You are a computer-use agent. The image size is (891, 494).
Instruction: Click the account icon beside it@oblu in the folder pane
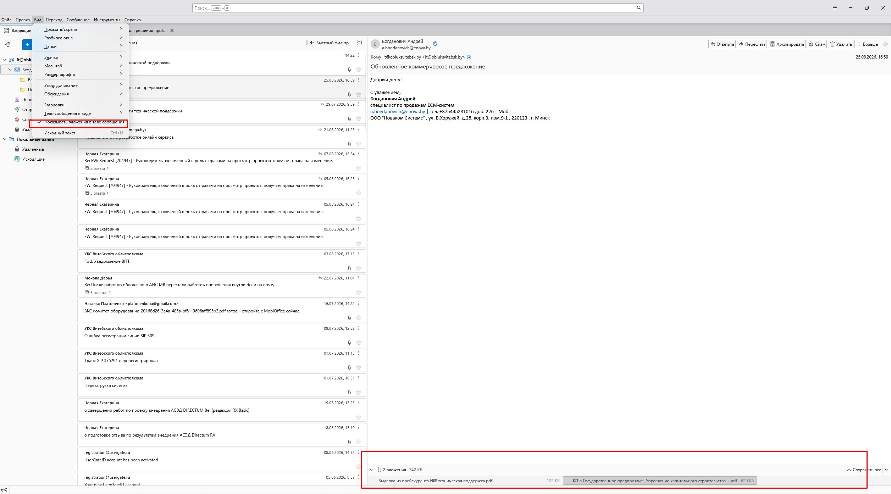tap(11, 60)
